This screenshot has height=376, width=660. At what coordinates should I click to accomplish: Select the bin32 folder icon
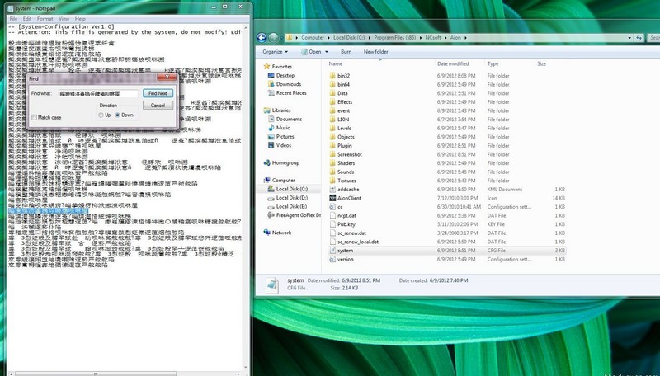(331, 75)
